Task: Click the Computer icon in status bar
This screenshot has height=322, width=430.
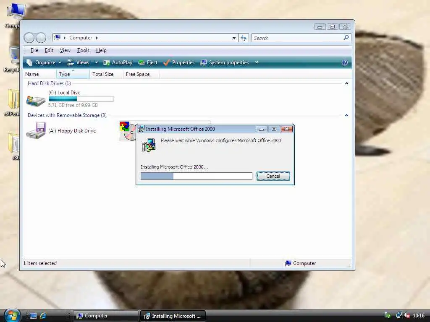Action: pos(288,263)
